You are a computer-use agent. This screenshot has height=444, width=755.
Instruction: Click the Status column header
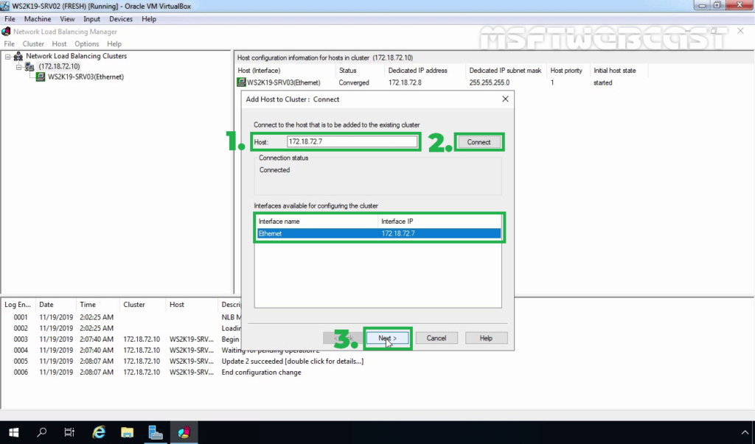[x=359, y=71]
